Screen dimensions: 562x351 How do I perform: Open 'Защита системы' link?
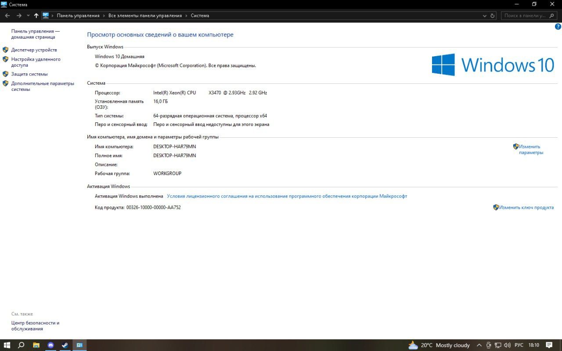[x=29, y=74]
